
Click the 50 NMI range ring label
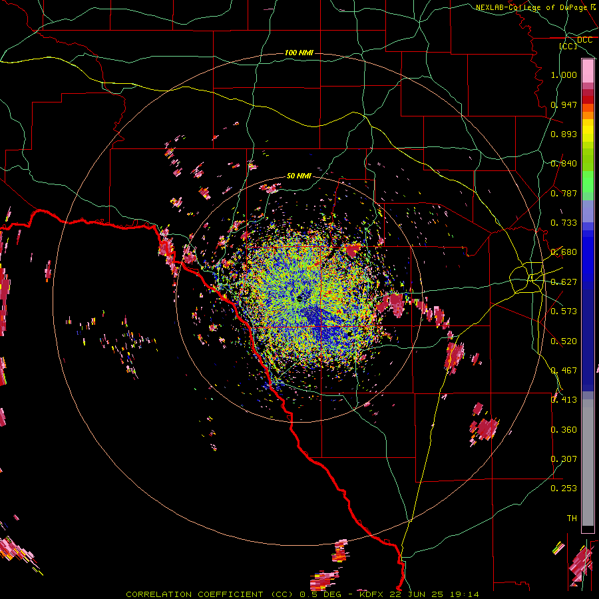[299, 176]
